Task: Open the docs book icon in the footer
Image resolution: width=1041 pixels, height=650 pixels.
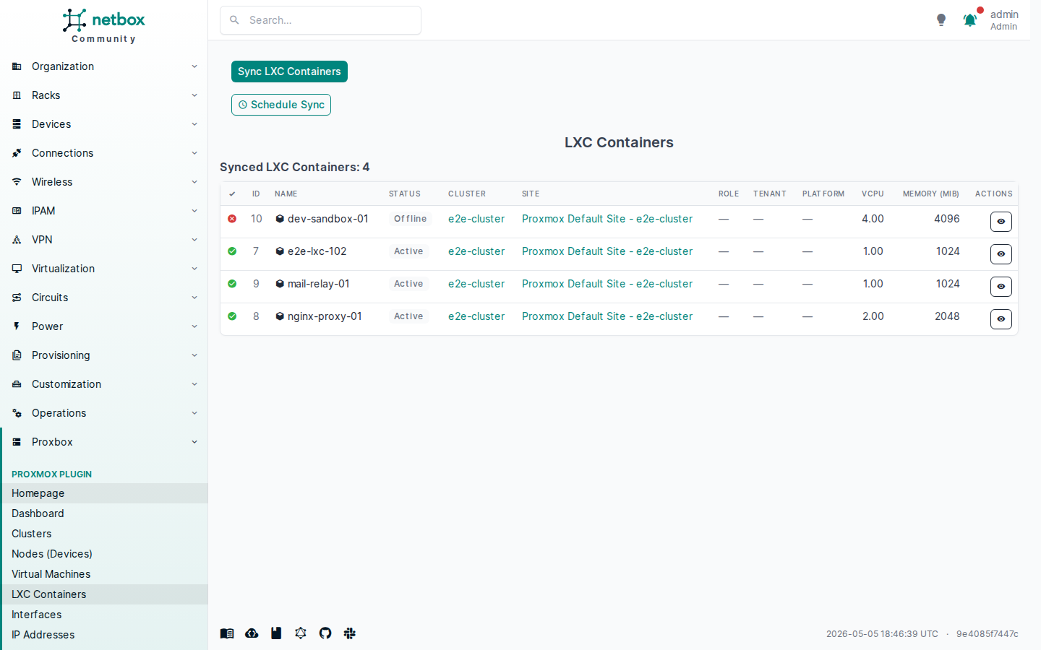Action: 227,633
